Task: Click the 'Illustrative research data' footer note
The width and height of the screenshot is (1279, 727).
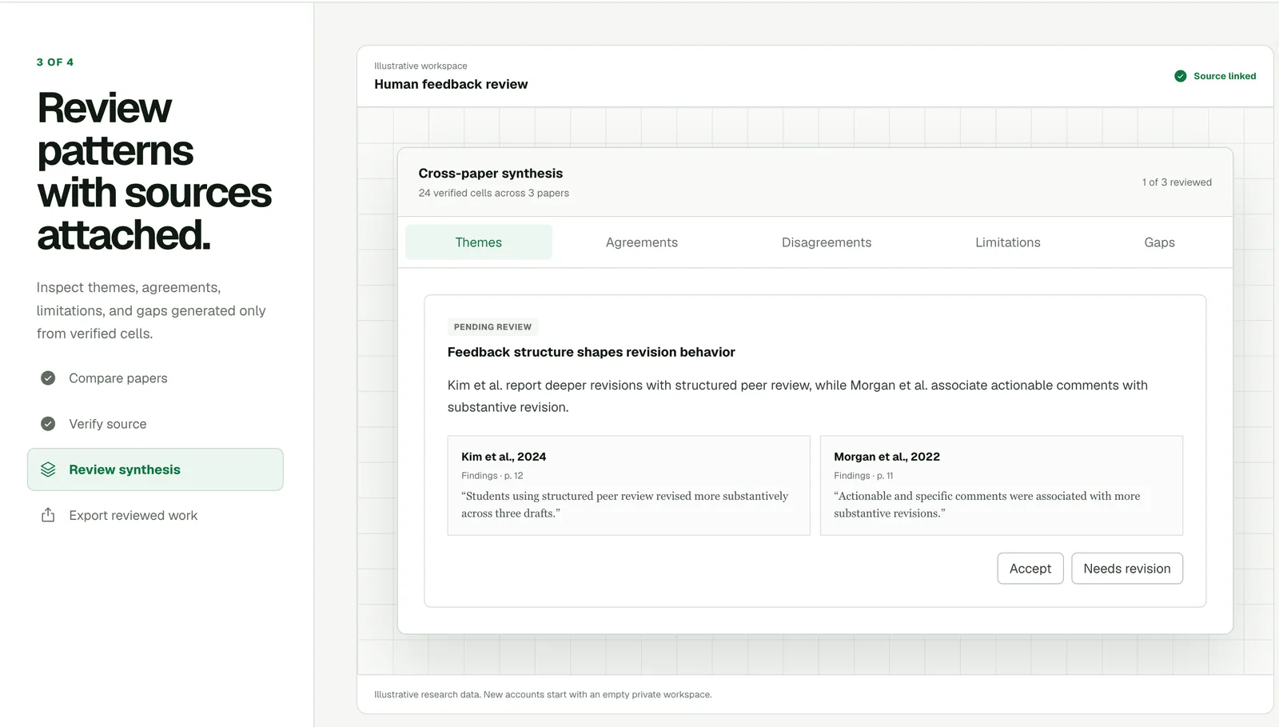Action: pos(543,694)
